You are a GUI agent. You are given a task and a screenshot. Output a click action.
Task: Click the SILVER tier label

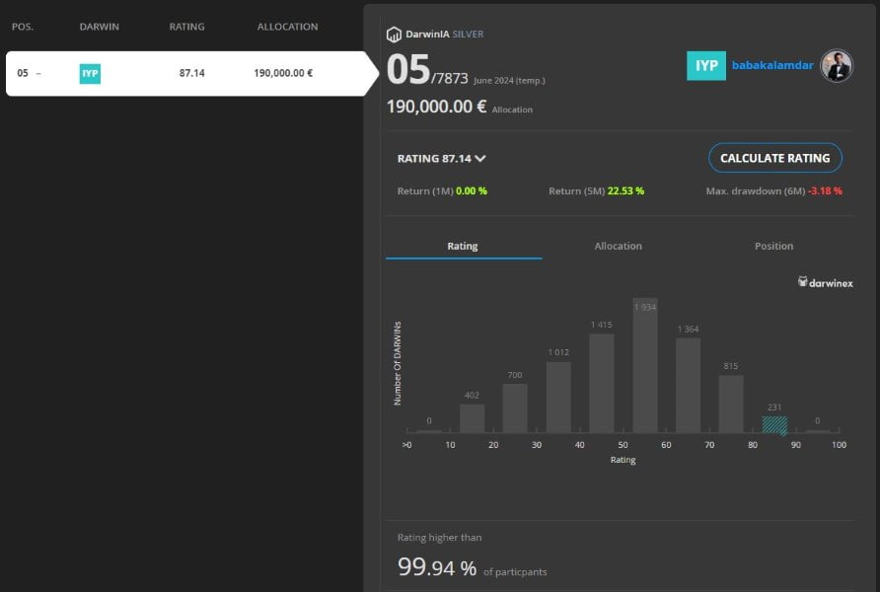[x=468, y=35]
